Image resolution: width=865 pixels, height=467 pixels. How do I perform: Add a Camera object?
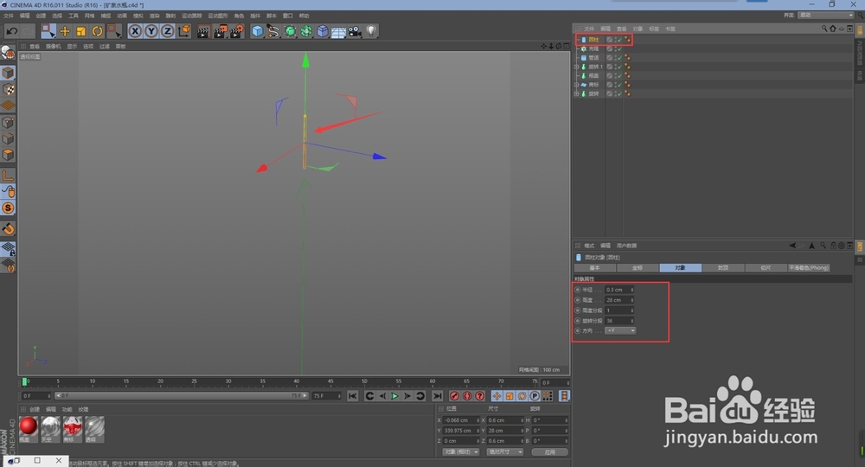(x=355, y=31)
